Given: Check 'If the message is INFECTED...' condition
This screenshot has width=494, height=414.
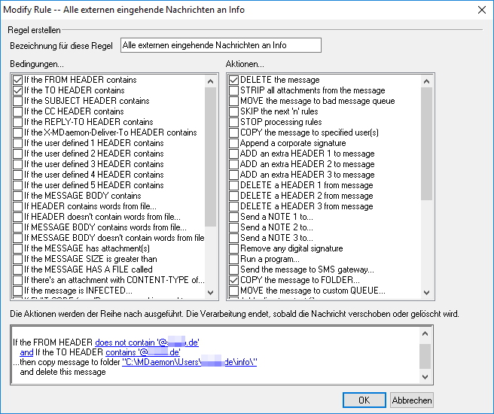Looking at the screenshot, I should [18, 291].
